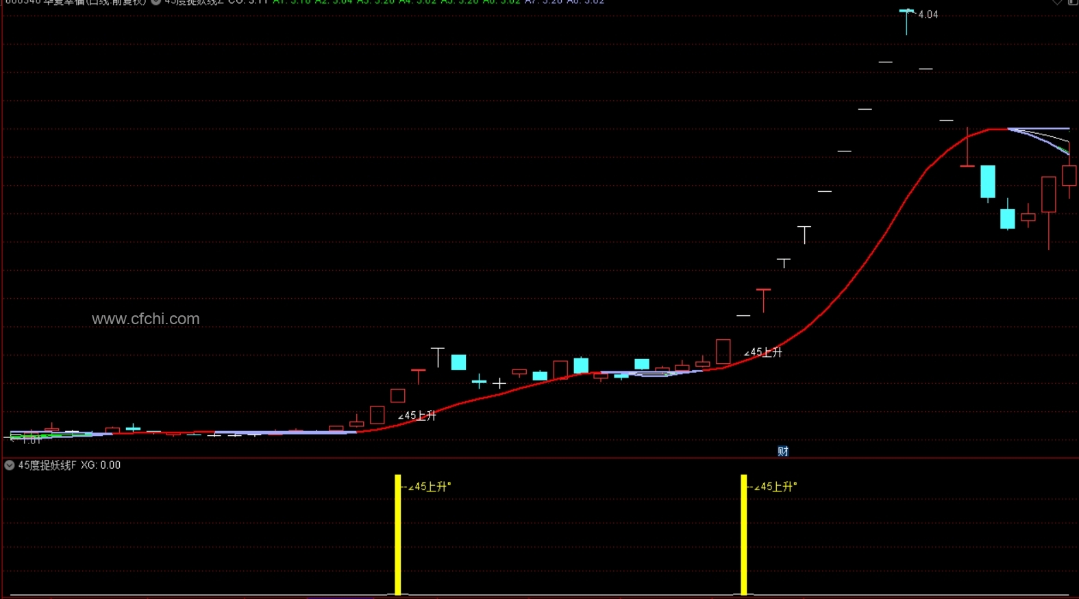This screenshot has height=599, width=1079.
Task: Select first ∠45上升 label on price chart
Action: (x=417, y=415)
